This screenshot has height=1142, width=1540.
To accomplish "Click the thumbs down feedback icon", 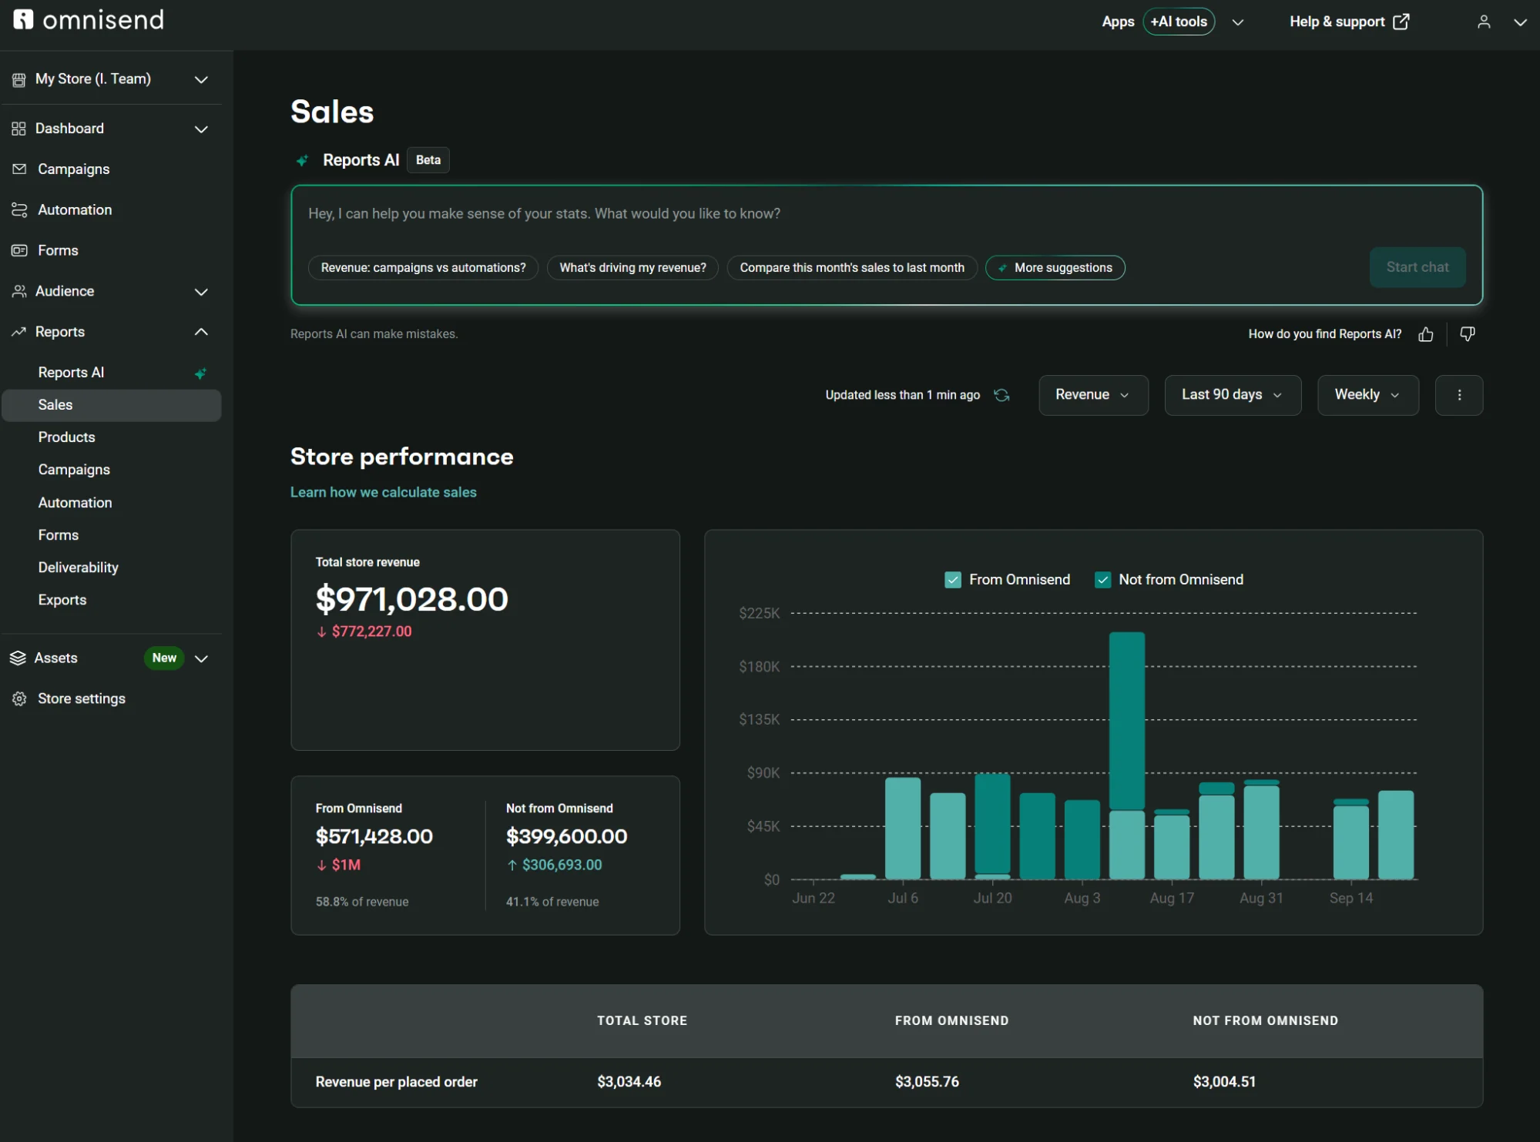I will click(1468, 334).
